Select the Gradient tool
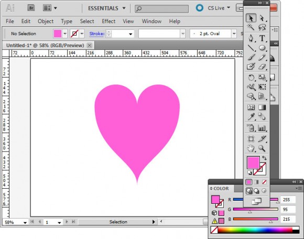304x239 pixels. click(x=262, y=107)
